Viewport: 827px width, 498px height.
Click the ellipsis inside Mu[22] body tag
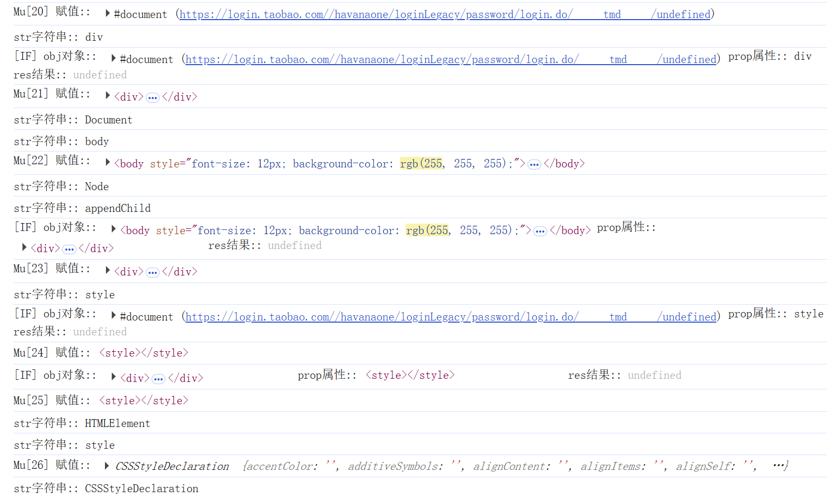click(534, 164)
